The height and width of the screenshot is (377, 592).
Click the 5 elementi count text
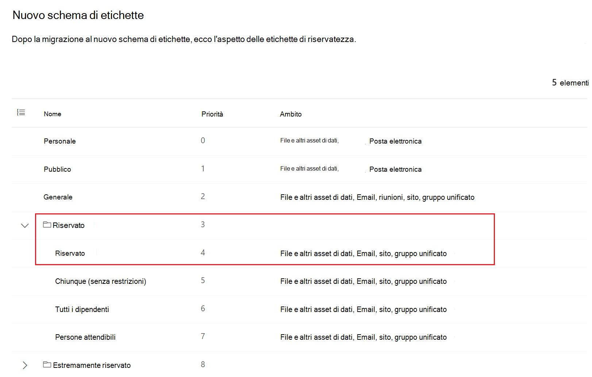(570, 83)
